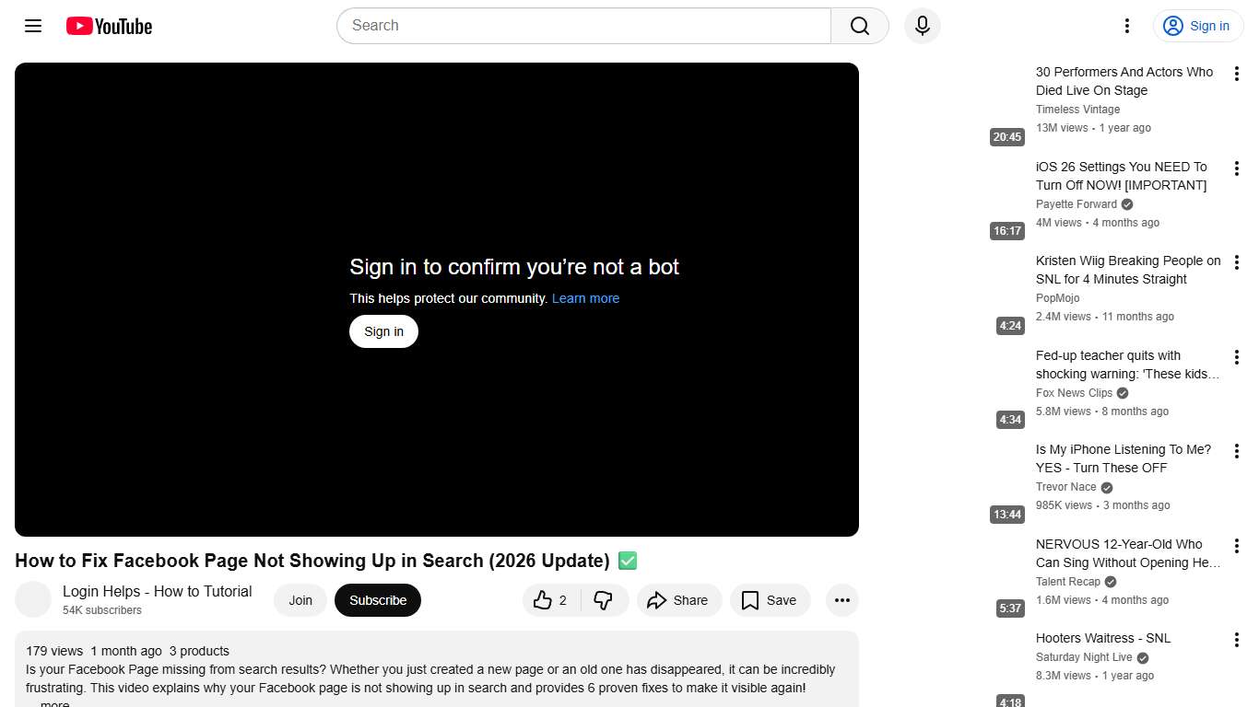Open the hamburger navigation menu

pos(32,26)
